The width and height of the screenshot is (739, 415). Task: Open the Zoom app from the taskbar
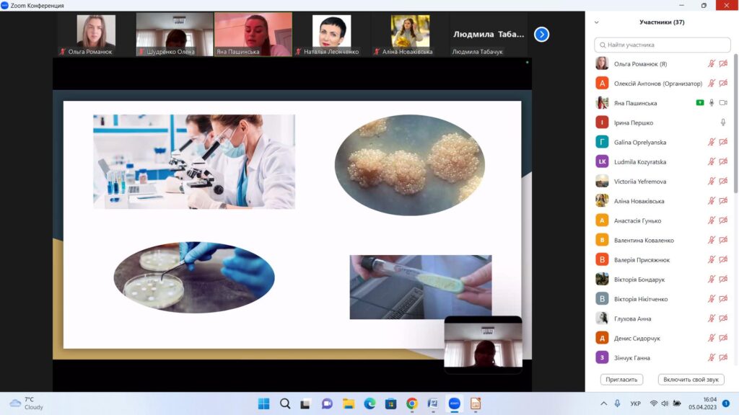coord(454,403)
